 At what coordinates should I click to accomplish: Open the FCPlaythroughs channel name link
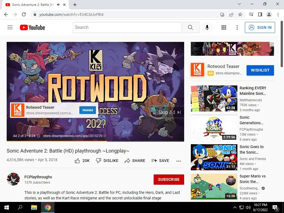(x=38, y=177)
